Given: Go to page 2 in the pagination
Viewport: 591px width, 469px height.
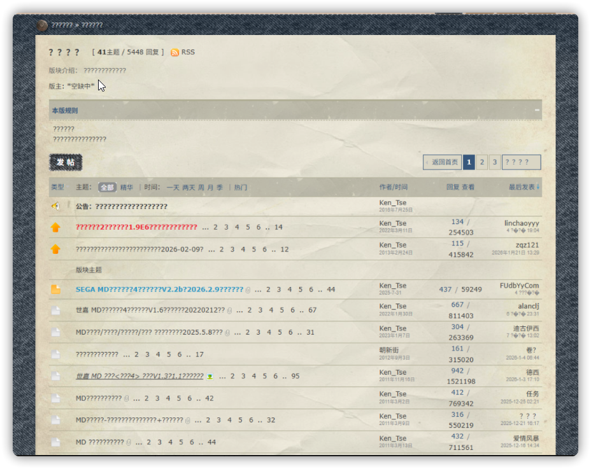Looking at the screenshot, I should coord(482,162).
